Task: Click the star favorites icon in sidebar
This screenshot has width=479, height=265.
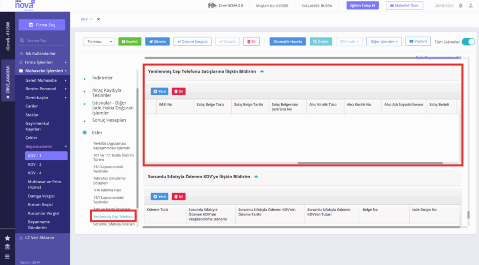Action: tap(7, 238)
